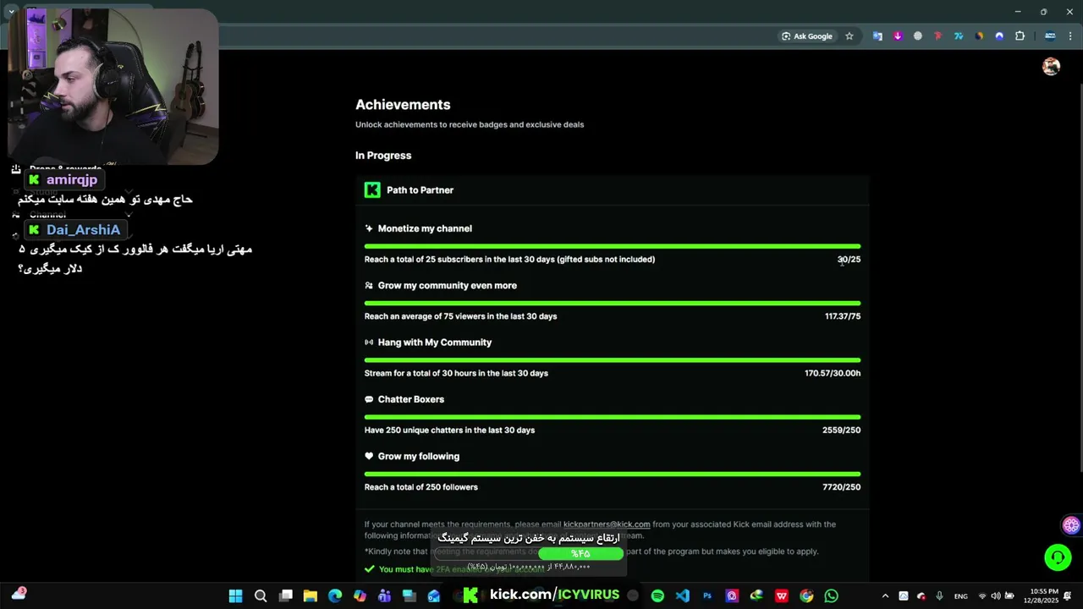Viewport: 1083px width, 609px height.
Task: Open the 7TV extension icon
Action: [x=959, y=36]
